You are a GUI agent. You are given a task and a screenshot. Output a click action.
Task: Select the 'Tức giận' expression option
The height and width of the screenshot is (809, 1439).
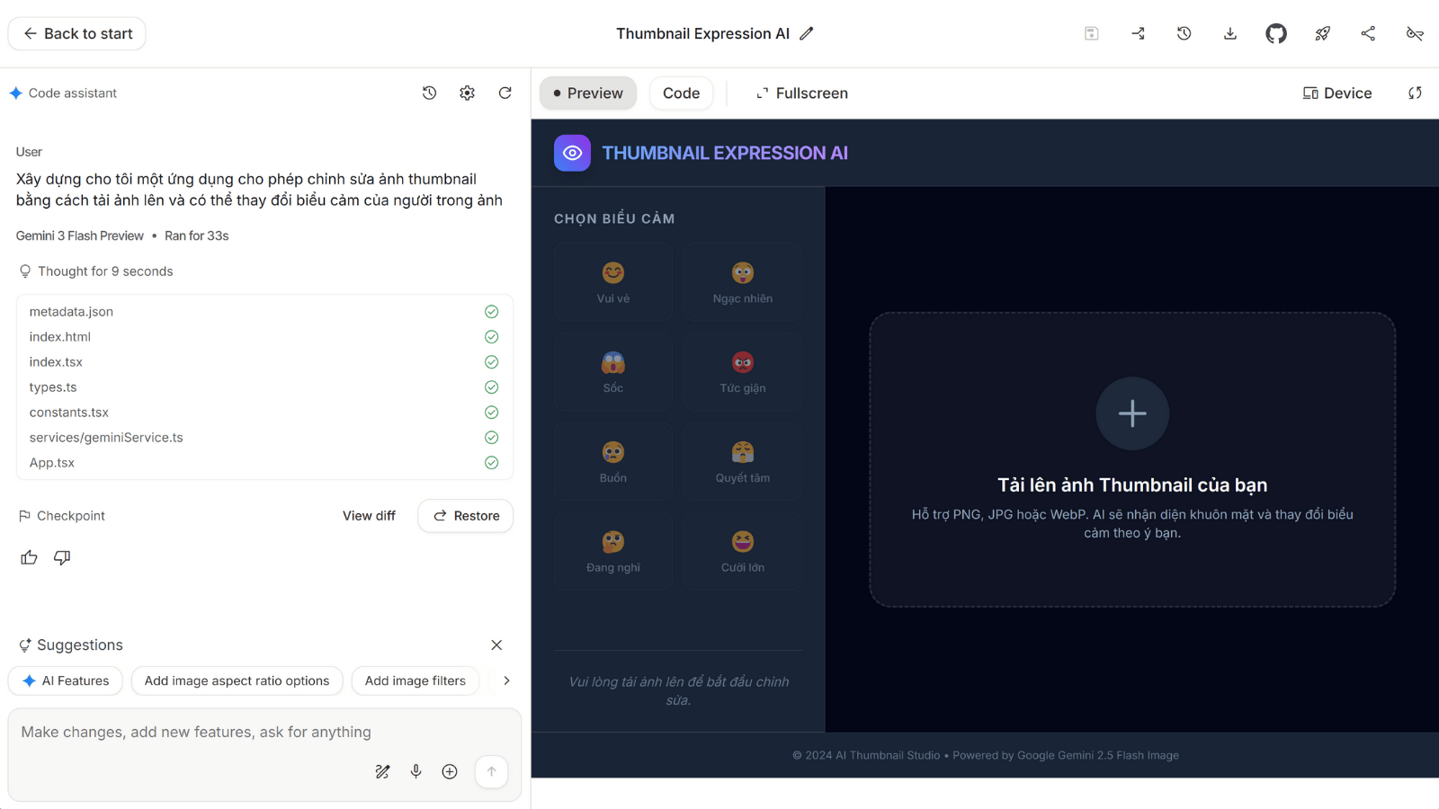(742, 370)
